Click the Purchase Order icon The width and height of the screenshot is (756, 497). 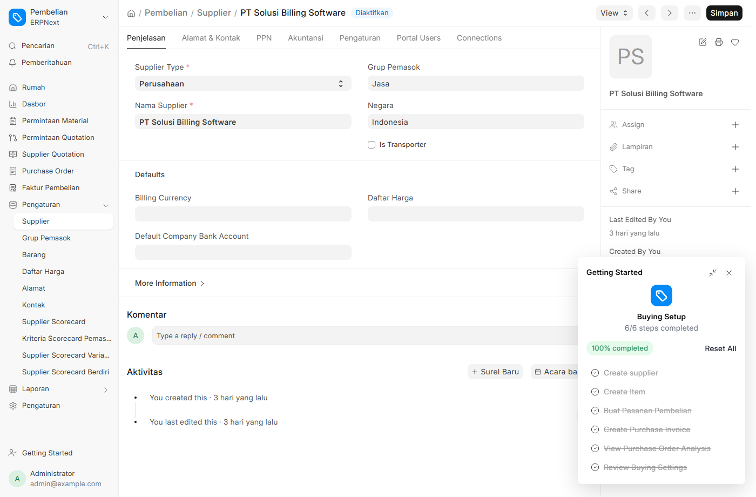[x=13, y=171]
